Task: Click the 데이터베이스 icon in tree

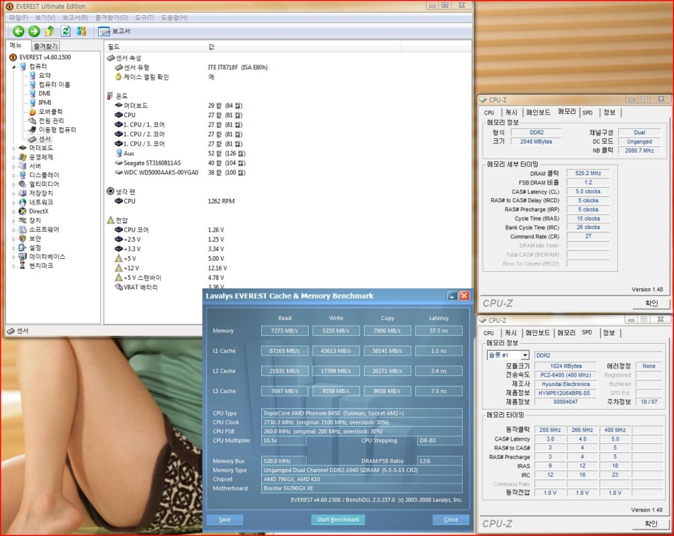Action: [x=23, y=256]
